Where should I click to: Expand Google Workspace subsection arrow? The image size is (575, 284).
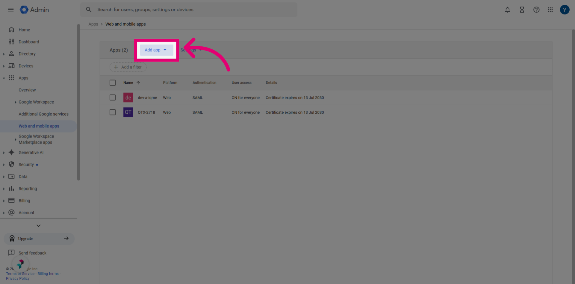tap(16, 102)
